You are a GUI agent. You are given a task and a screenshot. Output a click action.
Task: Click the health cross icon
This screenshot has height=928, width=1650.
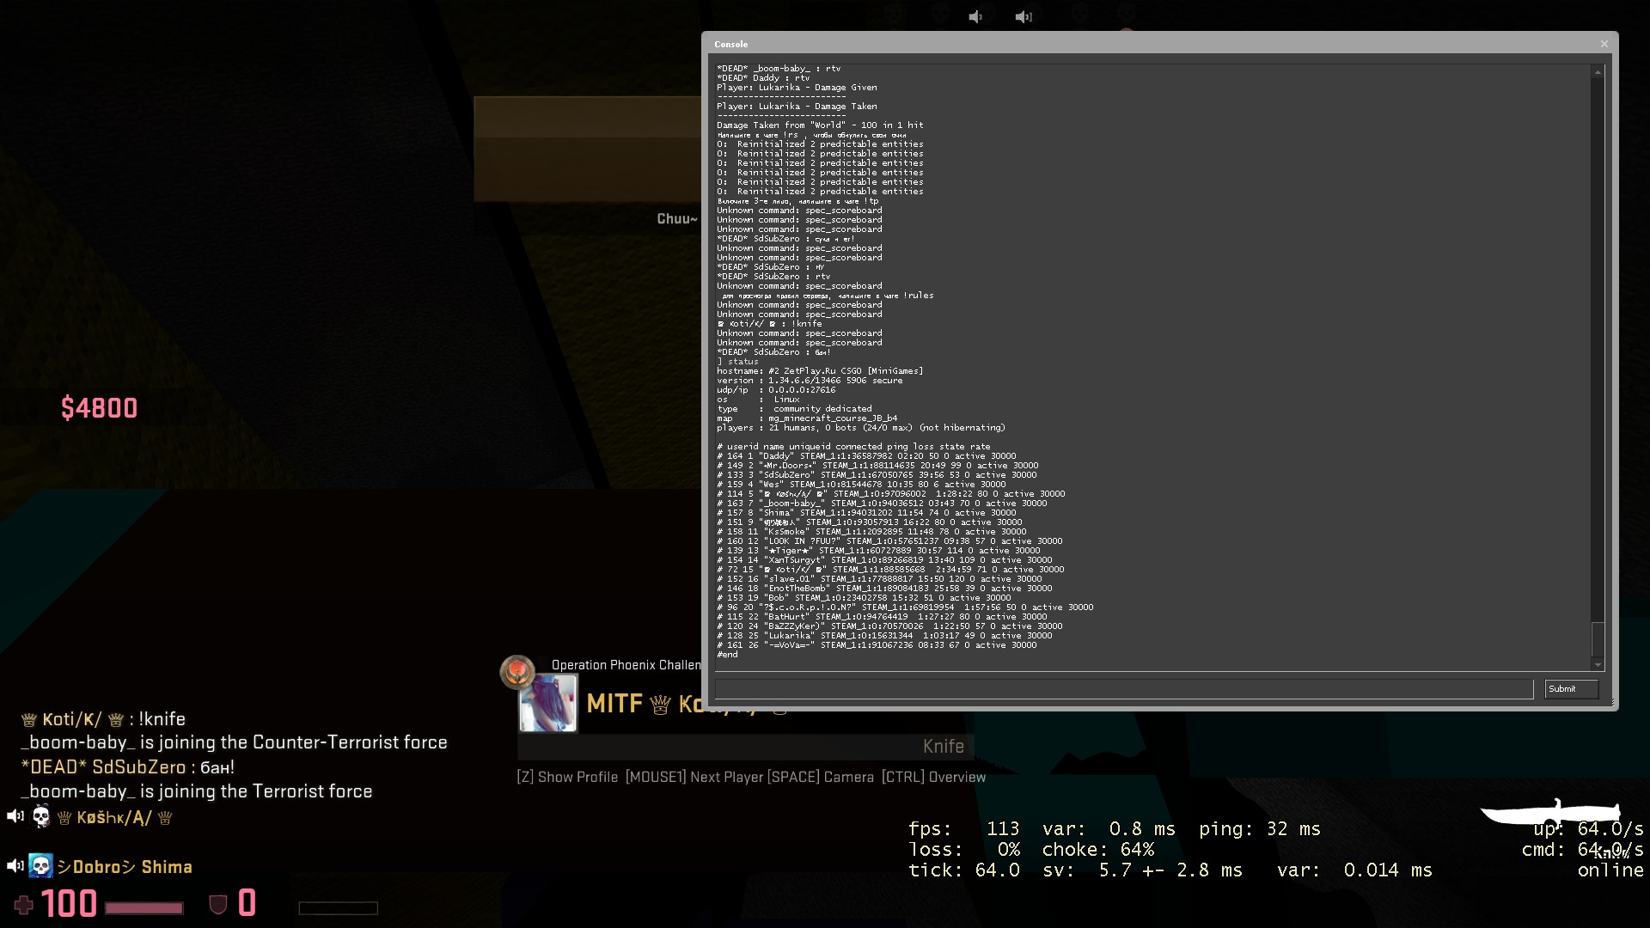(24, 905)
